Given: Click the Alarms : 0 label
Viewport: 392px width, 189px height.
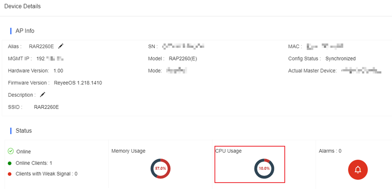Looking at the screenshot, I should pyautogui.click(x=330, y=151).
